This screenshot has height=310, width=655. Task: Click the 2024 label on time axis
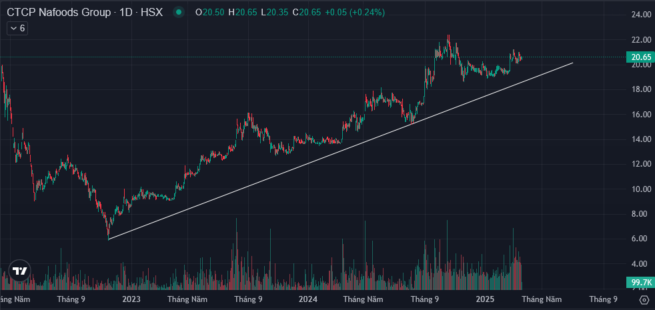point(307,300)
